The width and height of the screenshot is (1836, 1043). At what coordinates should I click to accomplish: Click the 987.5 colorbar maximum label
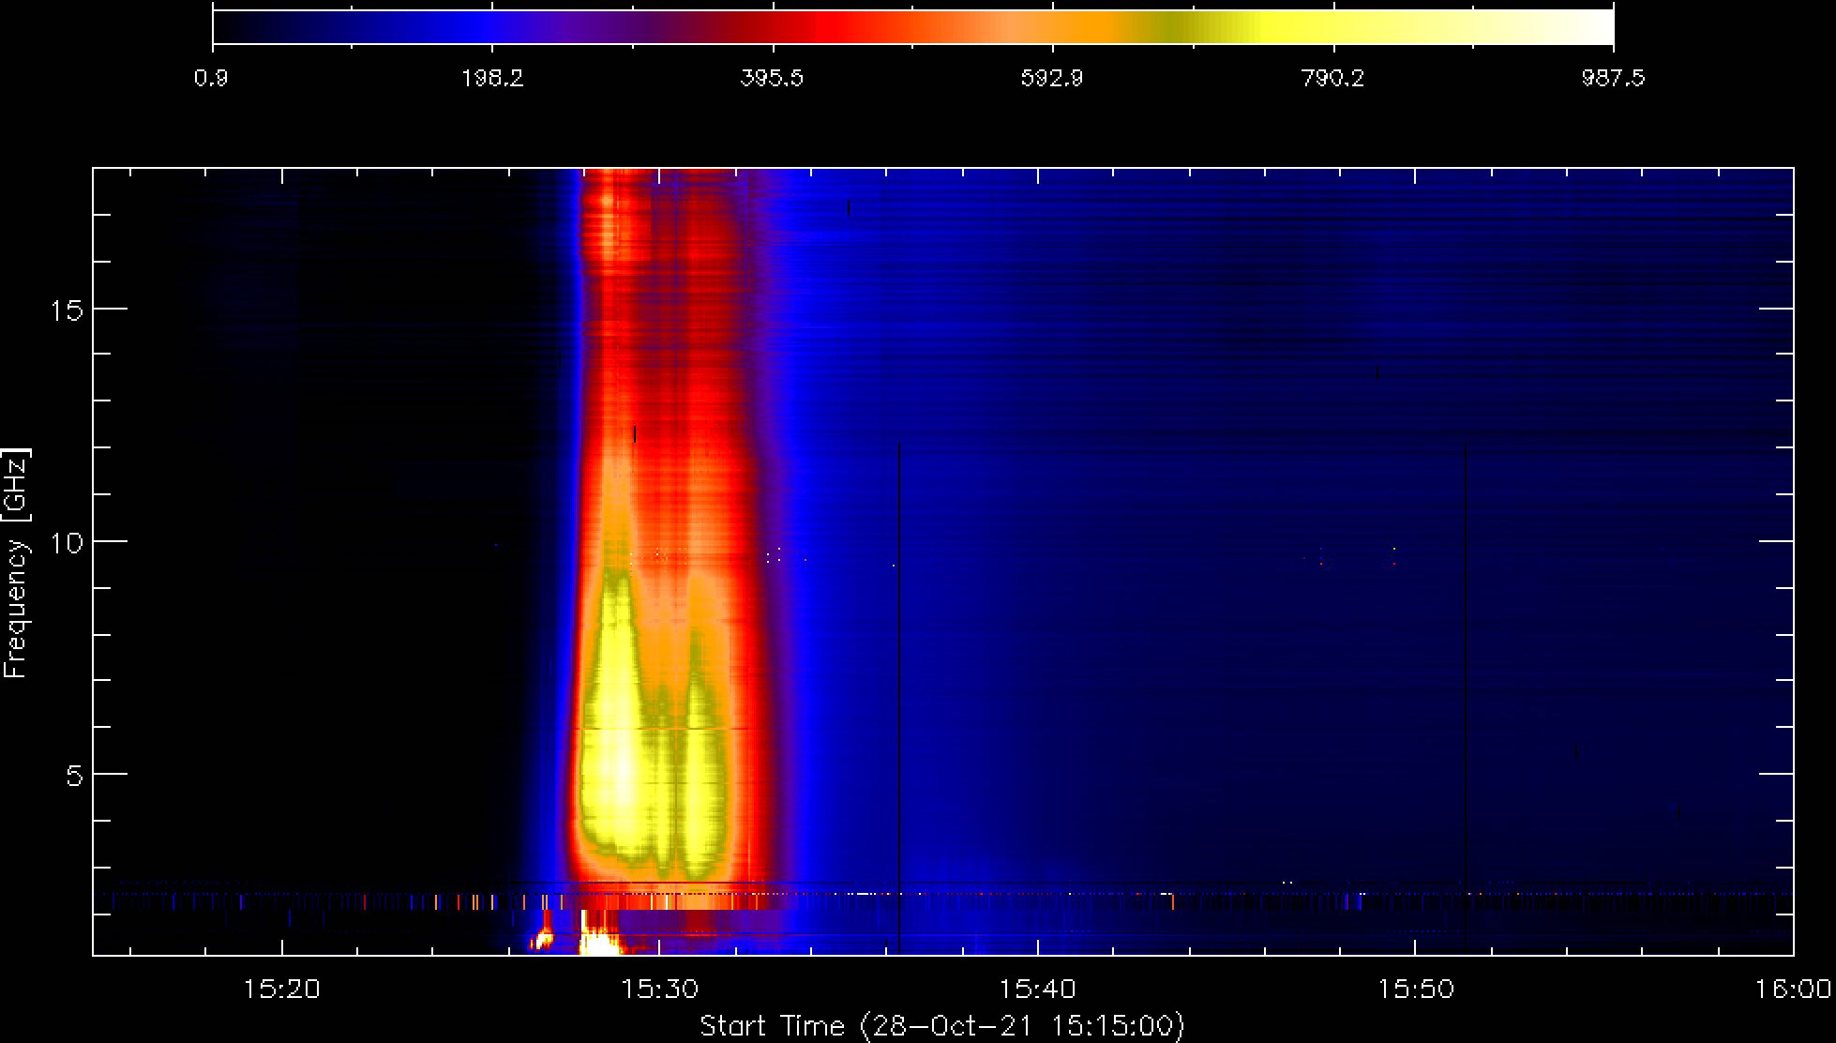[x=1613, y=78]
